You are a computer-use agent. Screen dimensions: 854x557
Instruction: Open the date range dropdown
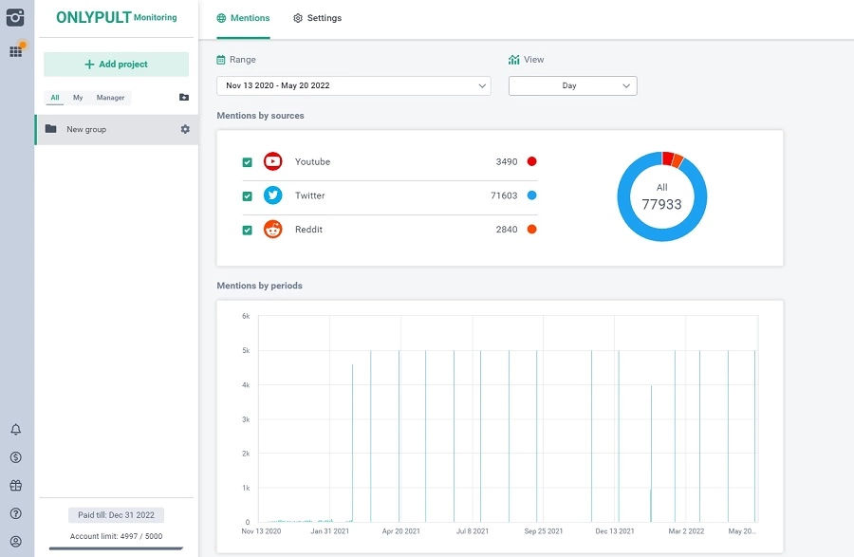pyautogui.click(x=353, y=85)
